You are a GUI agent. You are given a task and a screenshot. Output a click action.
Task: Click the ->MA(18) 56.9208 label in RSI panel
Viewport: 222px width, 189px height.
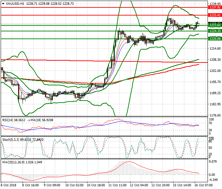point(40,120)
